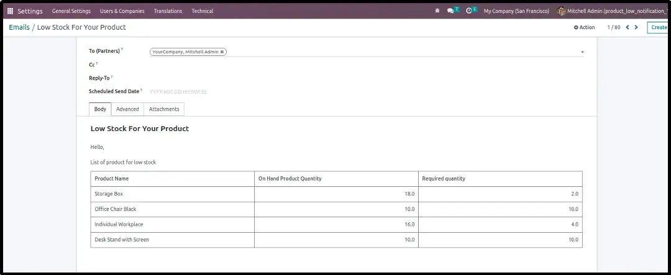The width and height of the screenshot is (671, 275).
Task: Click the Hello, text line
Action: 97,147
